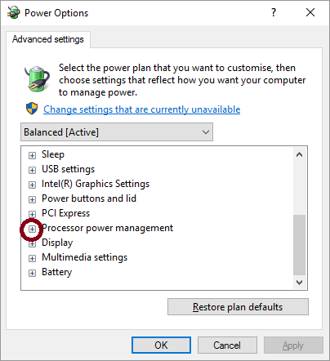Image resolution: width=330 pixels, height=361 pixels.
Task: Confirm with the OK button
Action: click(x=161, y=345)
